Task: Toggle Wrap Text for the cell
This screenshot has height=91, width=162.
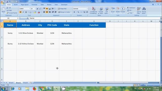Action: click(x=62, y=9)
